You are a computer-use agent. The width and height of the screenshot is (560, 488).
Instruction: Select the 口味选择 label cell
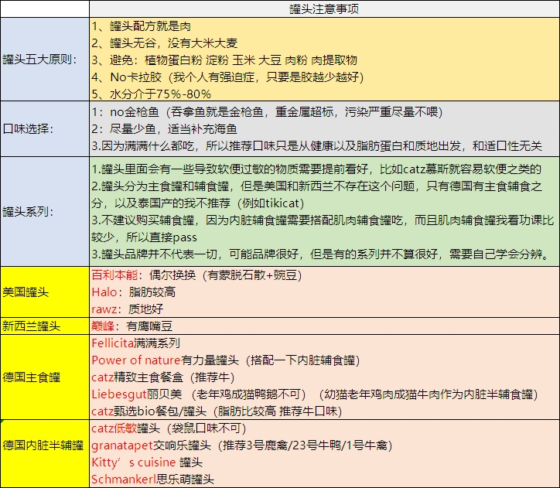(45, 129)
